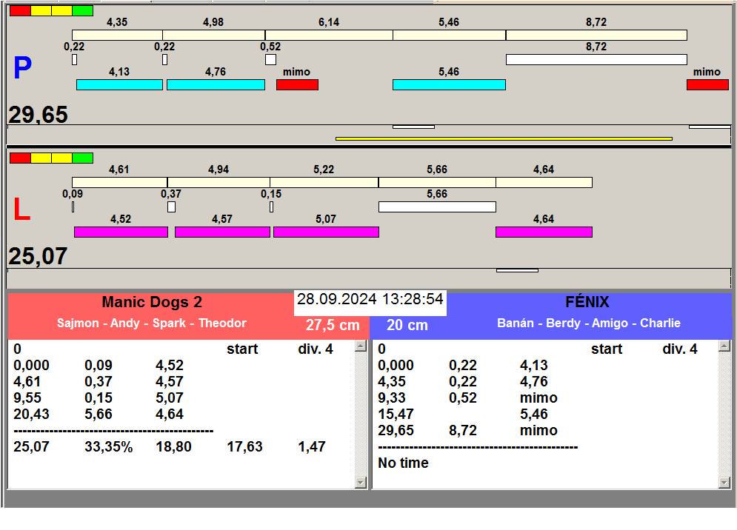Click the "No time" result text

pos(403,463)
